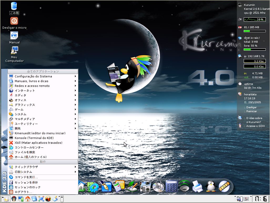The width and height of the screenshot is (270, 203).
Task: Expand the システム submenu
Action: 43,114
